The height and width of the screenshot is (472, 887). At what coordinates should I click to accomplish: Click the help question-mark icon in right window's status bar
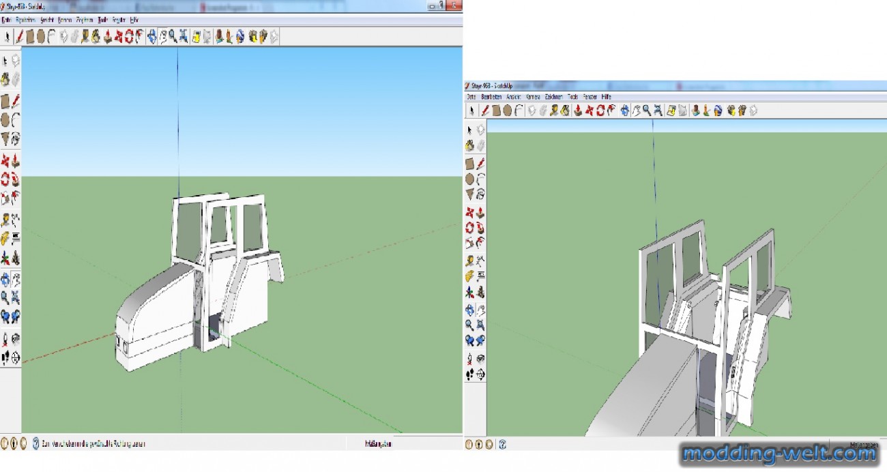point(502,444)
